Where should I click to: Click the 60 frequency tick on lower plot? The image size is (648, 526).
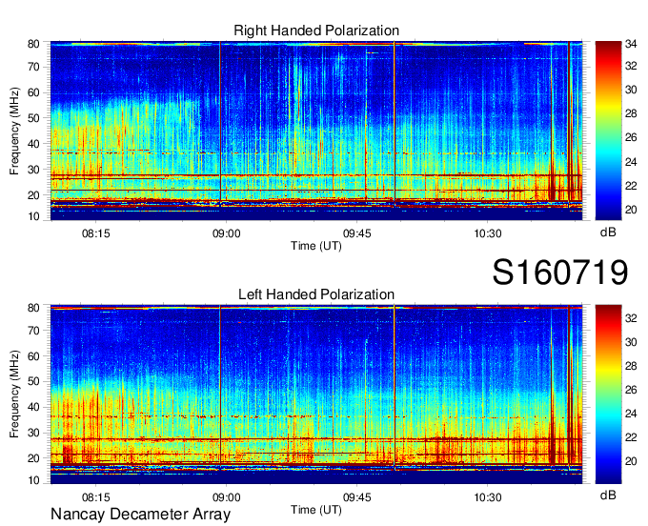[33, 355]
